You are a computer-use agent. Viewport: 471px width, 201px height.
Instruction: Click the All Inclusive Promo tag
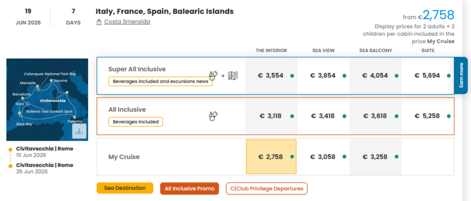[x=189, y=188]
